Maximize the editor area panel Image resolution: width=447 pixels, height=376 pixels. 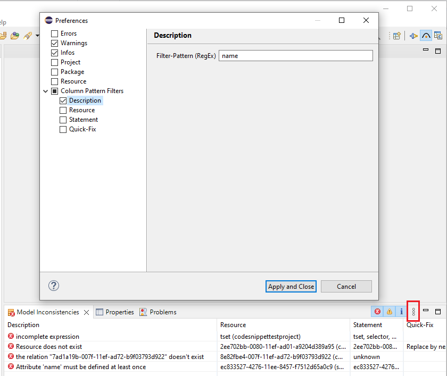pos(438,51)
